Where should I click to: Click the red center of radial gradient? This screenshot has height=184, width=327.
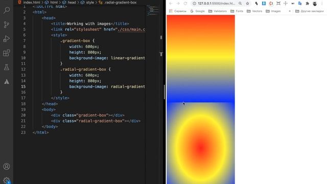pos(201,148)
